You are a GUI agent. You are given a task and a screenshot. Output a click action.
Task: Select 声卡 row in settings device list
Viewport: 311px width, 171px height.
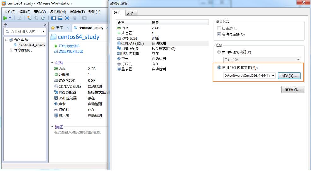(163, 59)
